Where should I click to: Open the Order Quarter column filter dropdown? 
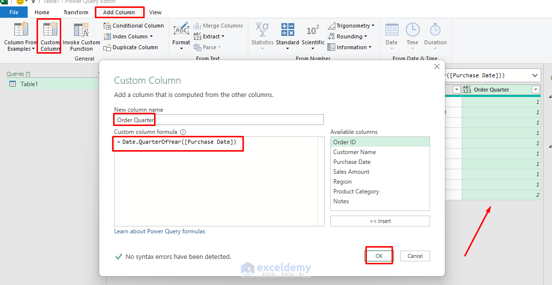[x=536, y=90]
